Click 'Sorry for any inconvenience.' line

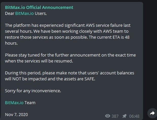click(x=33, y=91)
